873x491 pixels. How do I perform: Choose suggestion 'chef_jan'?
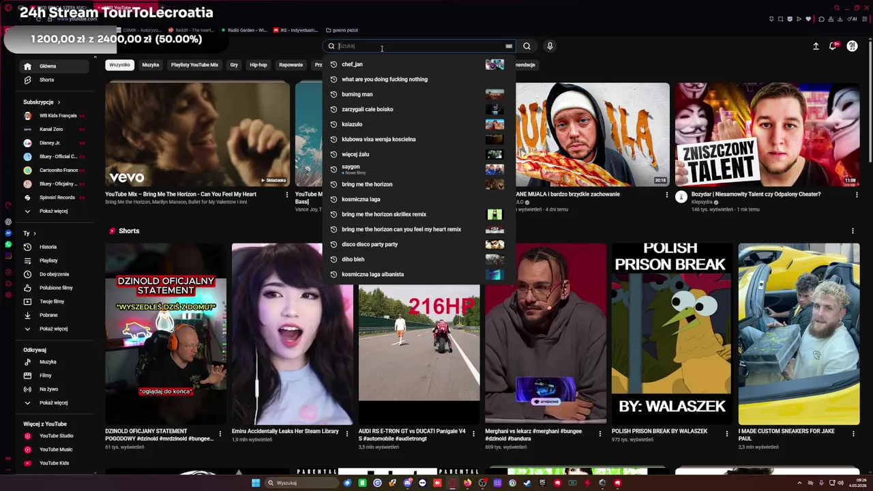coord(419,64)
